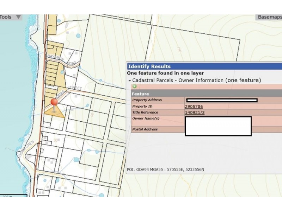Screen dimensions: 282x211
Task: Click 'One feature found in one layer' text
Action: 165,73
